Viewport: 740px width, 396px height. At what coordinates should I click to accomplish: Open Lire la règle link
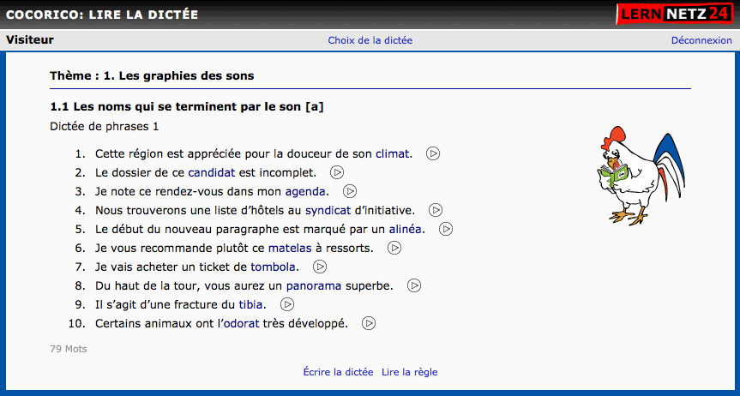[410, 372]
